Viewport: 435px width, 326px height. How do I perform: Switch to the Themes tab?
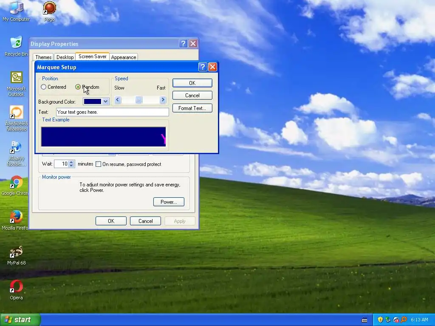point(43,57)
